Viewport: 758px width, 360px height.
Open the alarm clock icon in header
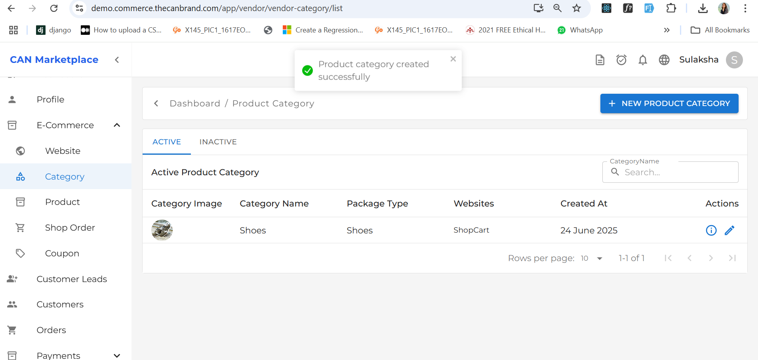[x=621, y=60]
